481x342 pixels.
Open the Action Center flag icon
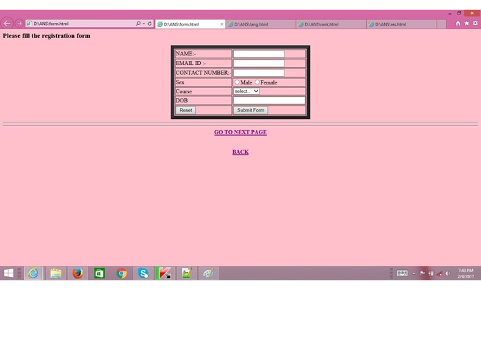(x=422, y=273)
